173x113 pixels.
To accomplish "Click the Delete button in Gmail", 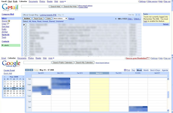I will [48, 19].
